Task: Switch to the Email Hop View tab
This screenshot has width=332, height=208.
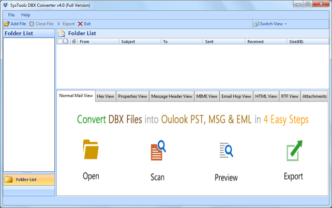Action: pyautogui.click(x=236, y=96)
